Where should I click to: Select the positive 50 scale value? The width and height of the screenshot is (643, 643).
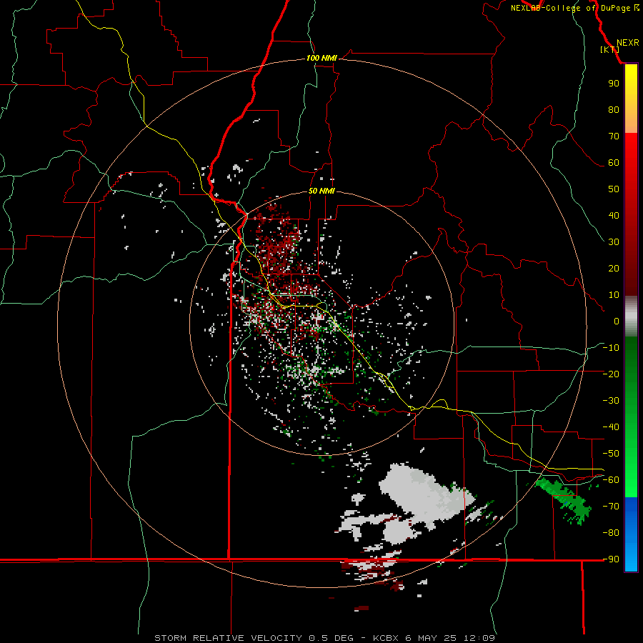click(x=614, y=189)
